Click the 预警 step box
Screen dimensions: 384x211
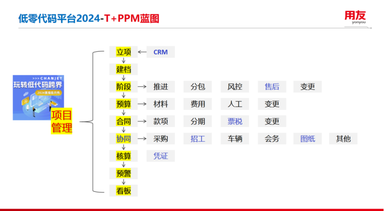coord(123,173)
